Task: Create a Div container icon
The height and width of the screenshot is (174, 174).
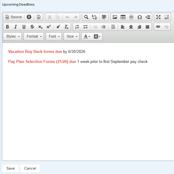Action: click(x=113, y=27)
